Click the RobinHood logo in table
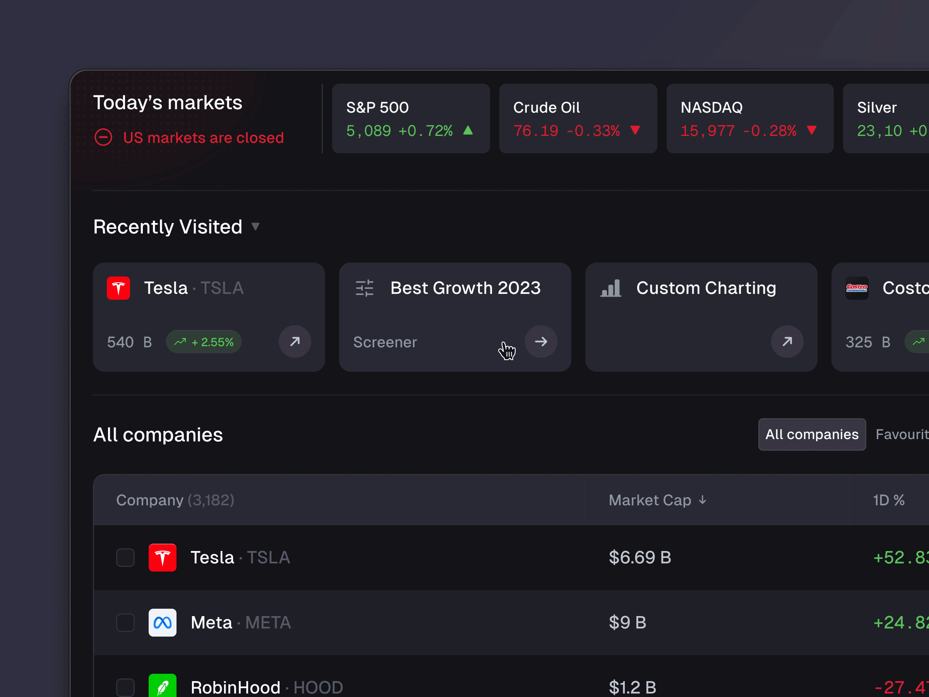 (x=163, y=686)
